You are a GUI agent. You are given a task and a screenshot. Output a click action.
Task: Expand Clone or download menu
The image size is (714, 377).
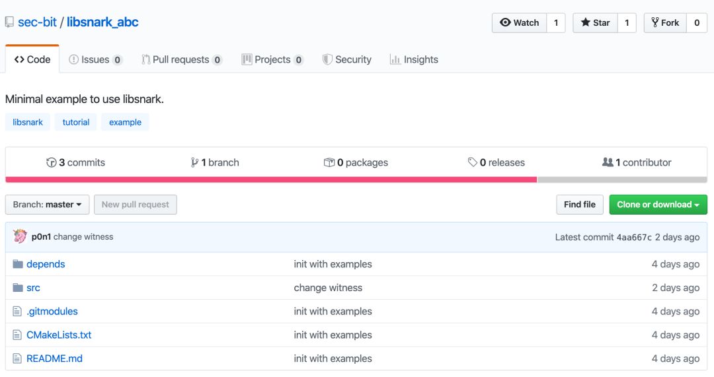click(x=658, y=205)
